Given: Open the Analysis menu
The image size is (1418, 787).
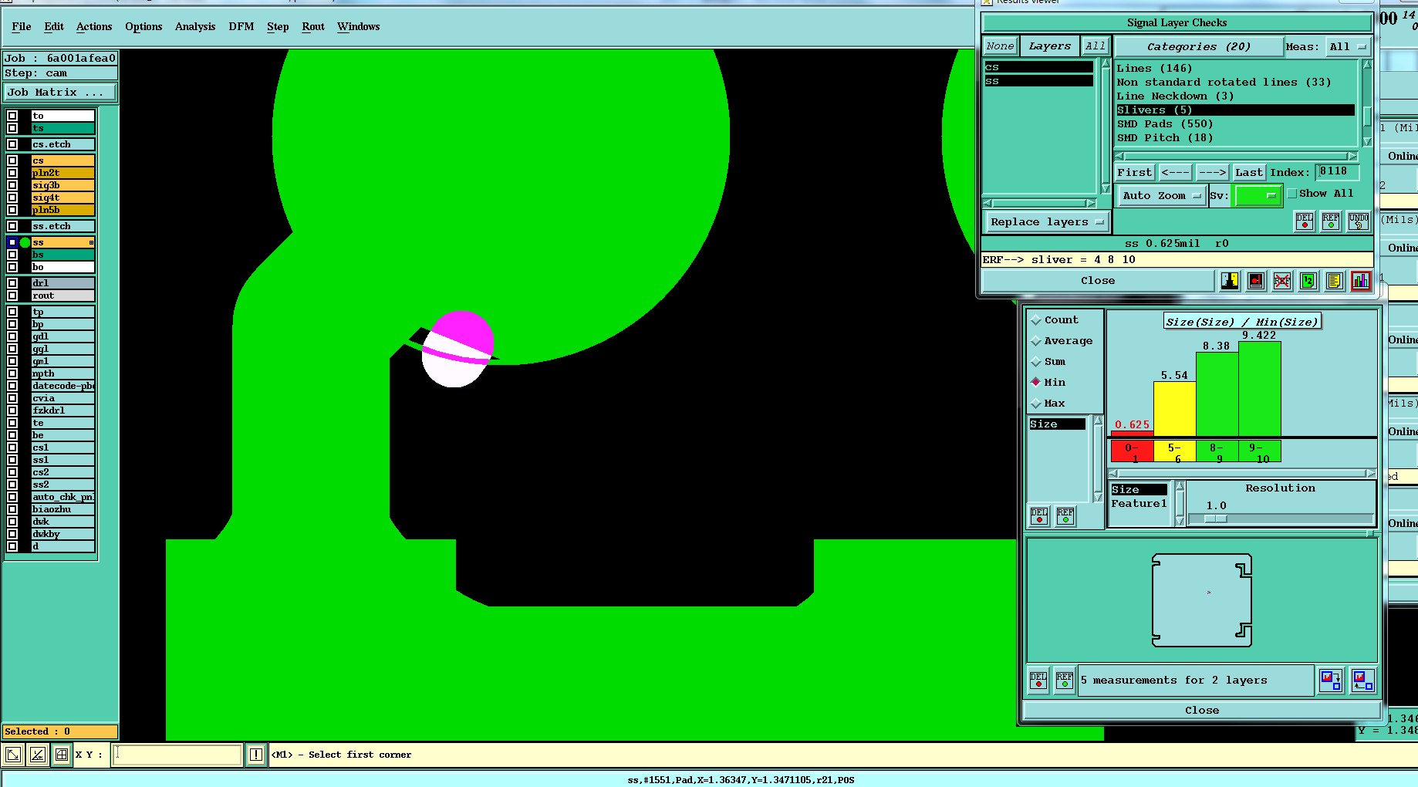Looking at the screenshot, I should [x=195, y=26].
